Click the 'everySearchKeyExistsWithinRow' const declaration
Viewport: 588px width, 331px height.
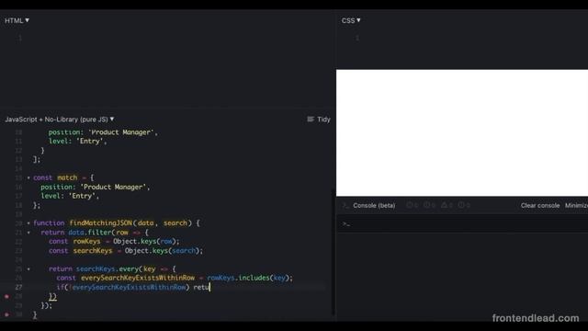click(x=138, y=278)
